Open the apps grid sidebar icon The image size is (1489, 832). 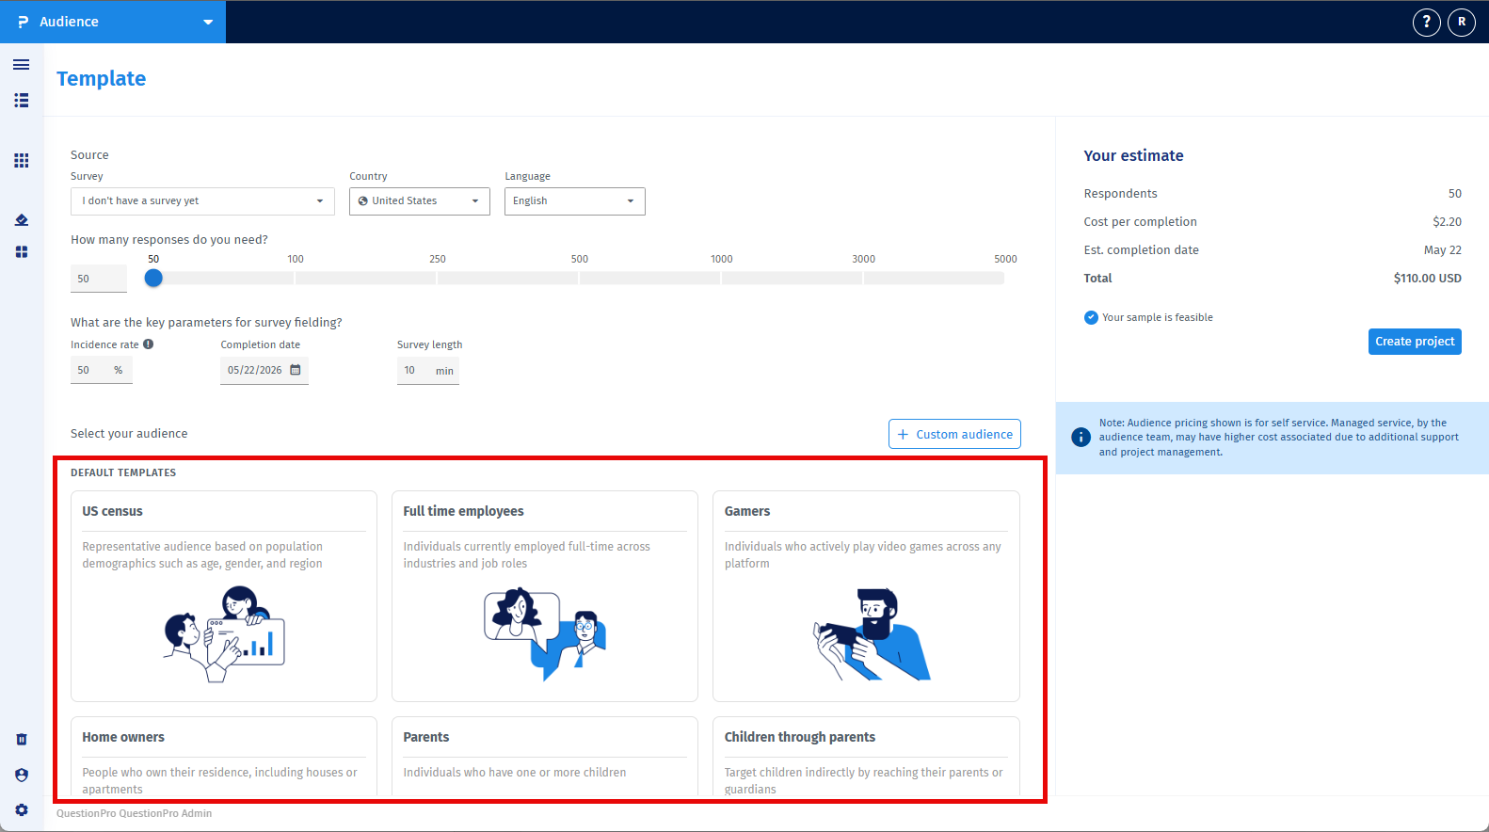22,161
